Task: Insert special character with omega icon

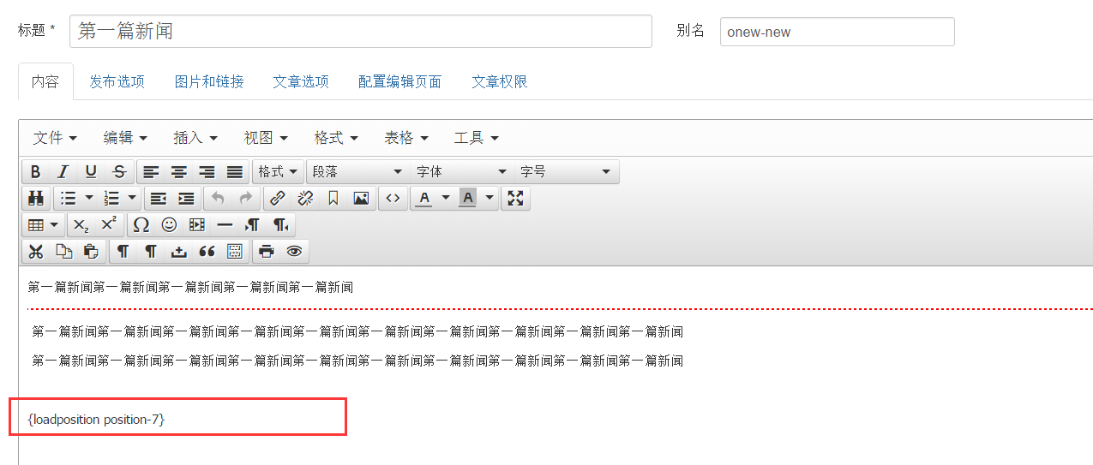Action: point(141,225)
